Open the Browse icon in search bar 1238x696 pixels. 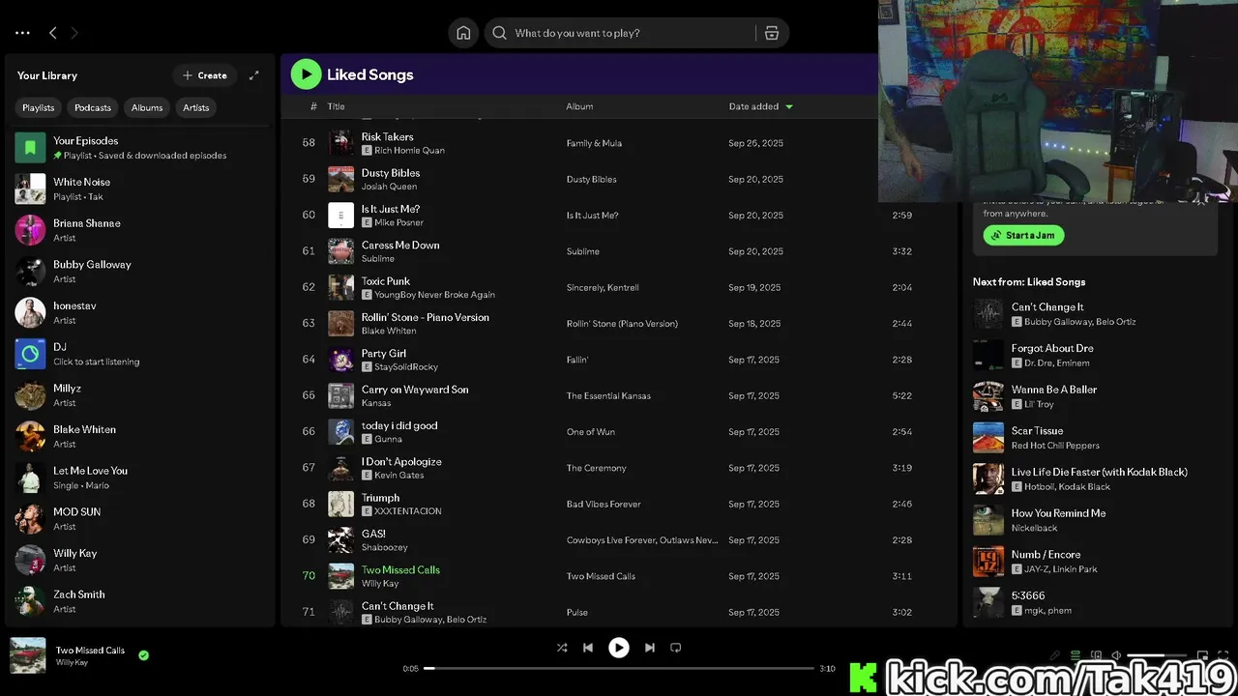click(772, 33)
